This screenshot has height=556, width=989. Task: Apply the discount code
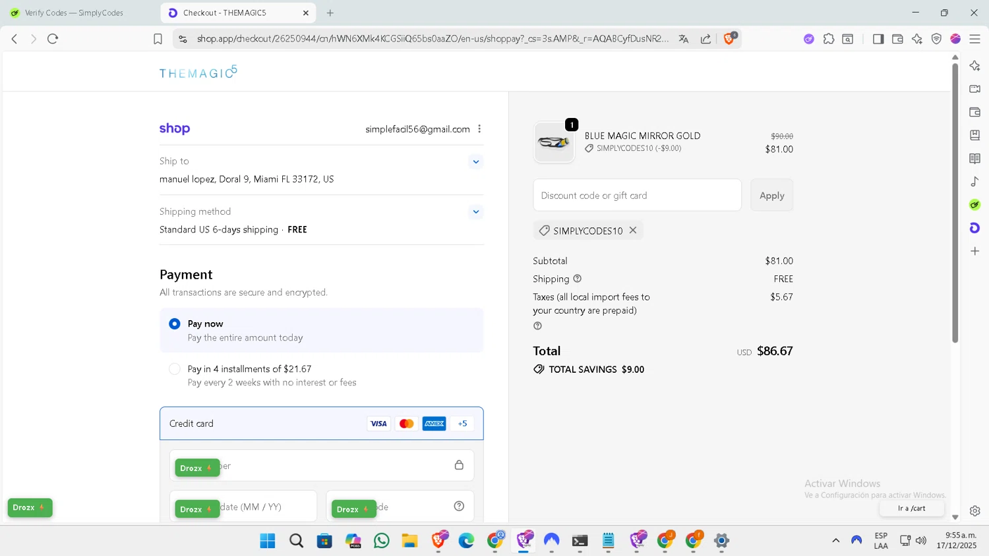(x=771, y=195)
